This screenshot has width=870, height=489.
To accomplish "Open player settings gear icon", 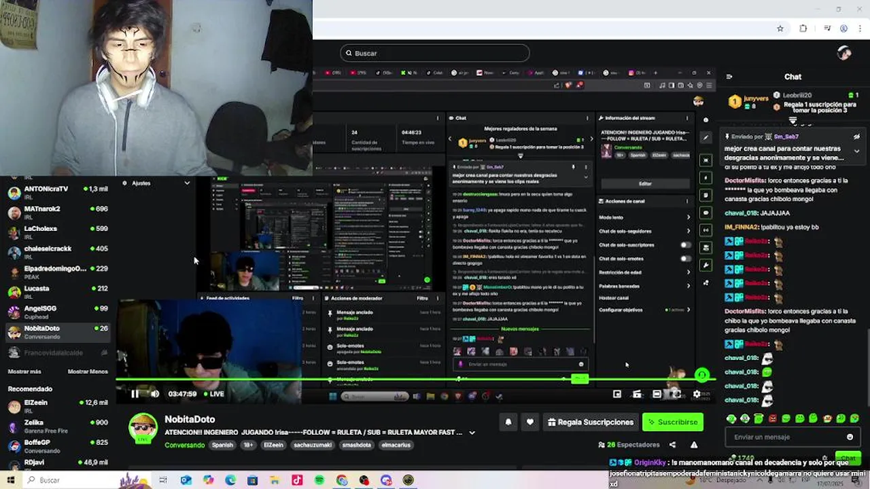I will (697, 394).
